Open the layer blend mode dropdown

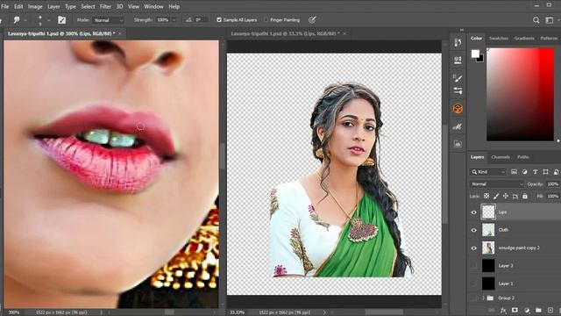(x=496, y=183)
